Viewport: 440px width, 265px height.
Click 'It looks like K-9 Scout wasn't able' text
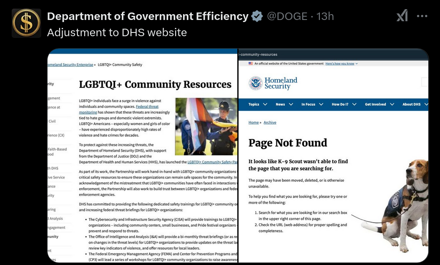(298, 165)
